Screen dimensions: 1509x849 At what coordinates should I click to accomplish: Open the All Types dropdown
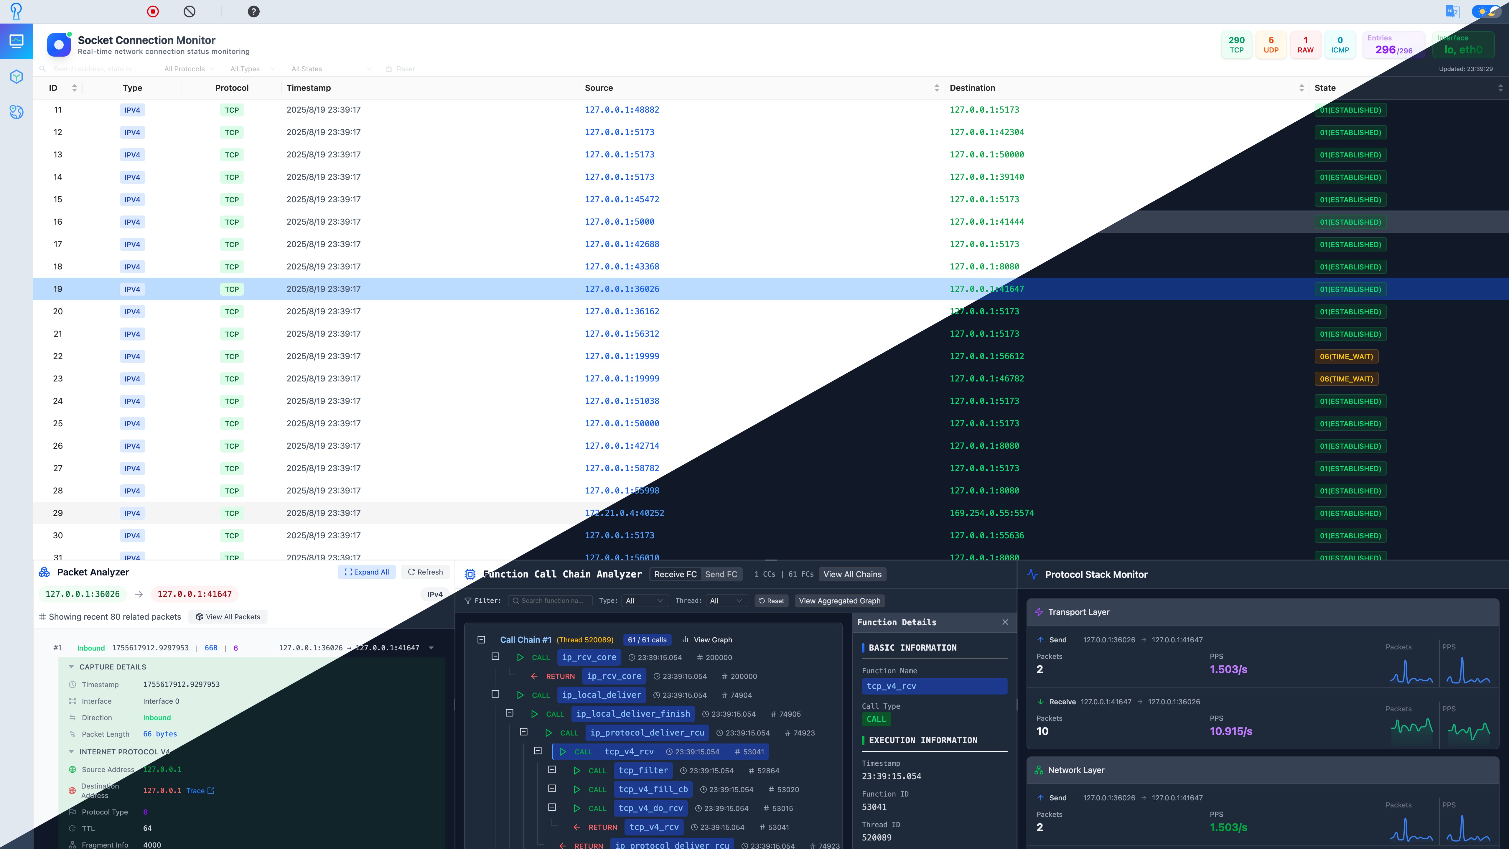(252, 69)
